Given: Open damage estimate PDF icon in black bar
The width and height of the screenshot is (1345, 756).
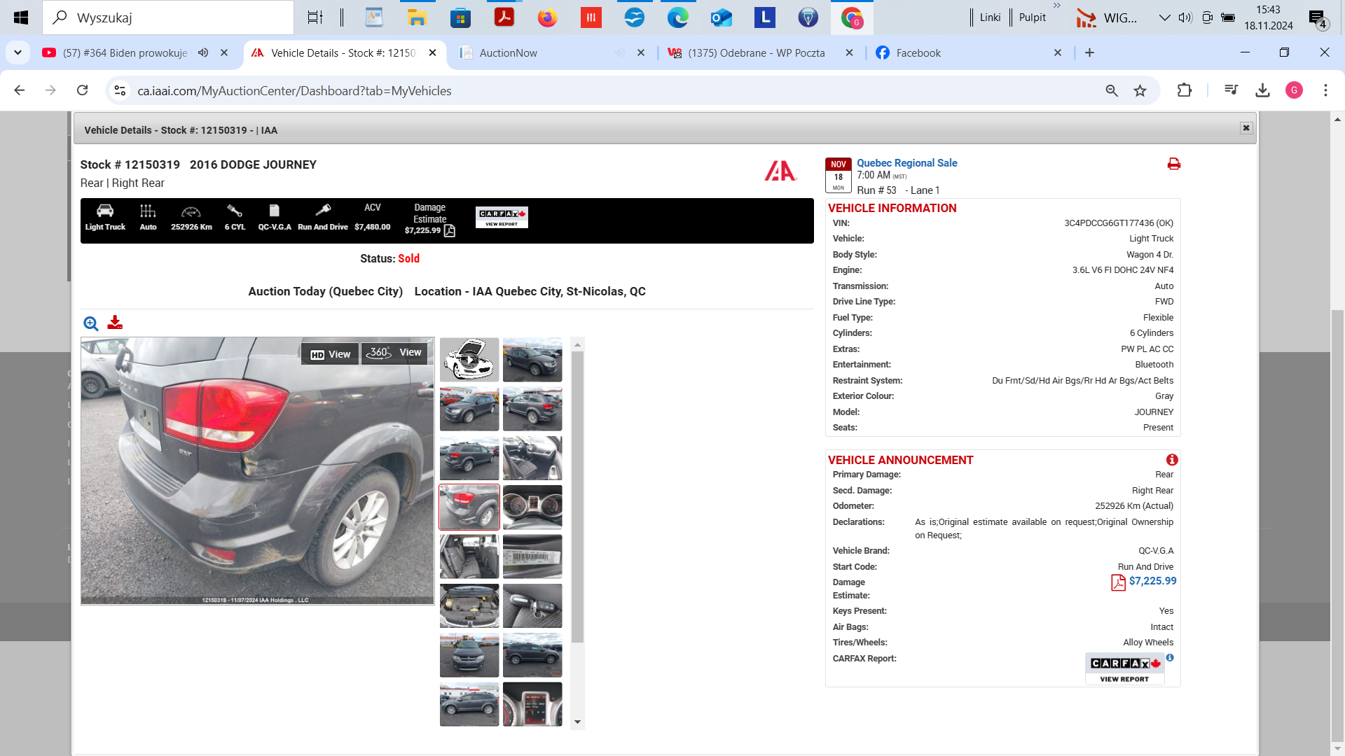Looking at the screenshot, I should point(450,230).
